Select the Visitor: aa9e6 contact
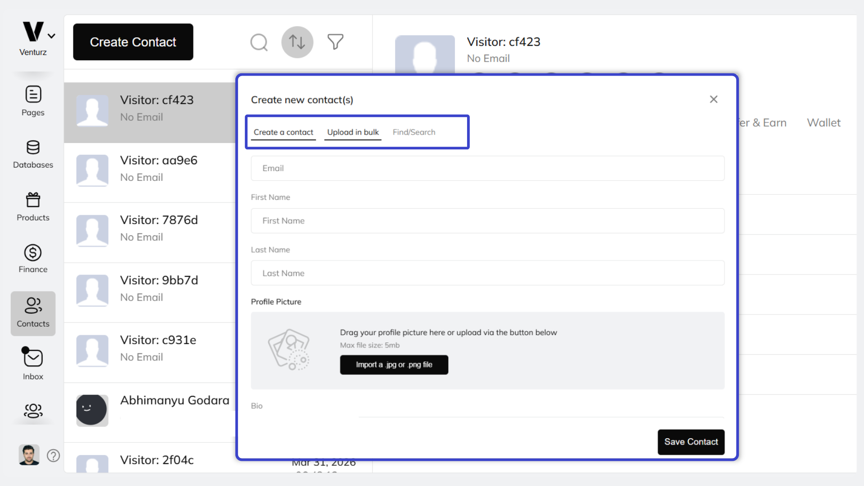The width and height of the screenshot is (864, 486). coord(158,169)
